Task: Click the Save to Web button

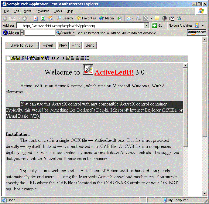Action: (22, 45)
